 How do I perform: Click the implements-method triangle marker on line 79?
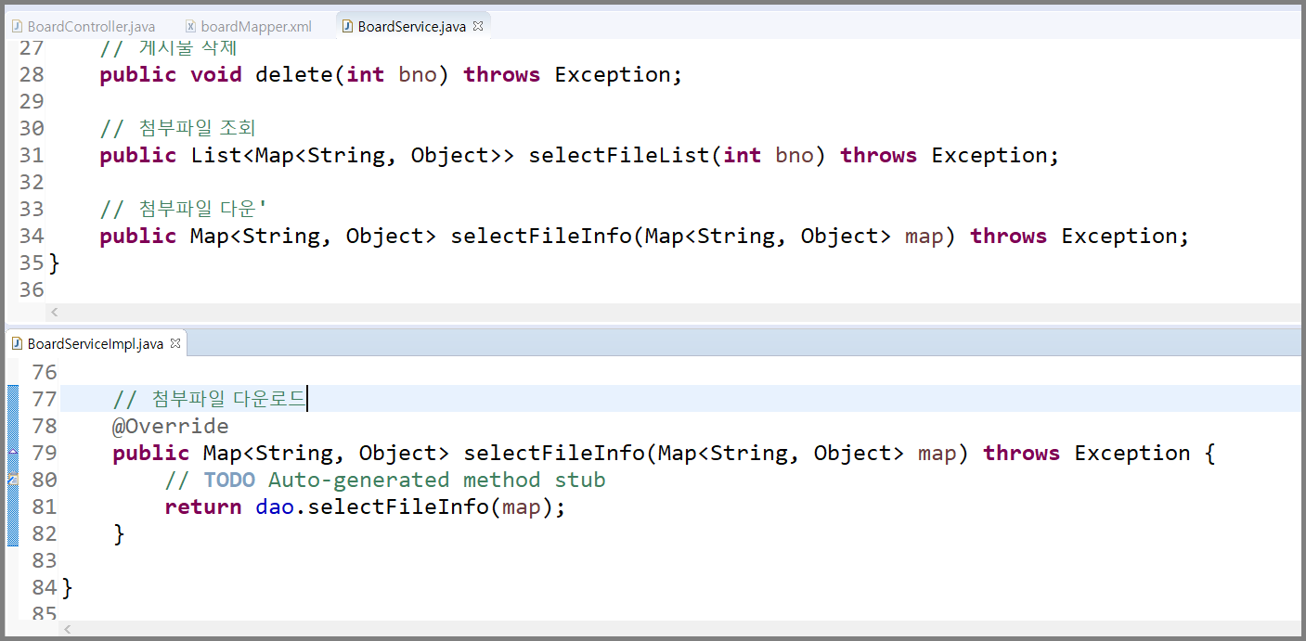[13, 452]
